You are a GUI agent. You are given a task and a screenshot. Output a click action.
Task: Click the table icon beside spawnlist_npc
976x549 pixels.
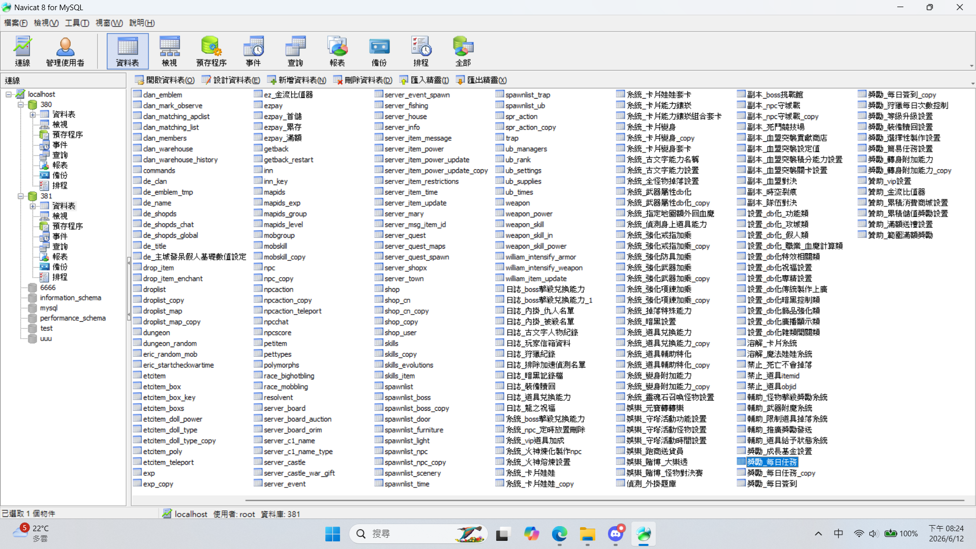[x=379, y=451]
